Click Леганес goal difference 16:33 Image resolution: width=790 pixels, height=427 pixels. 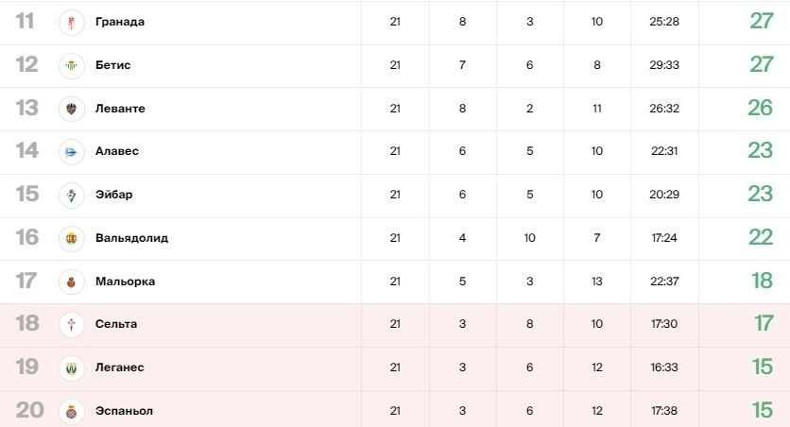click(664, 367)
